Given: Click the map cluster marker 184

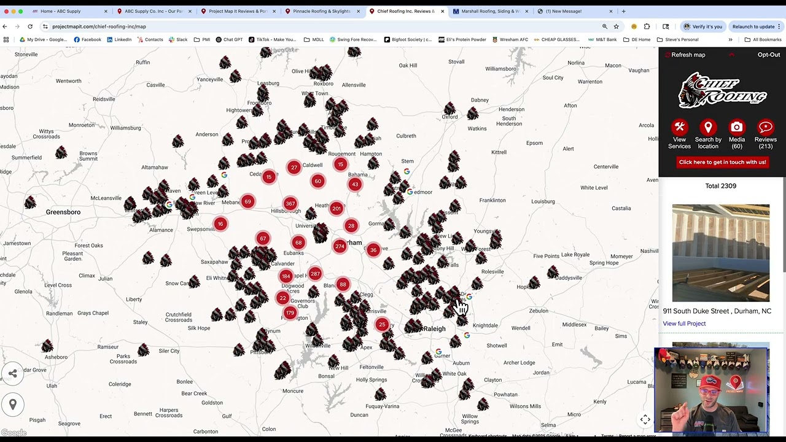Looking at the screenshot, I should 286,276.
